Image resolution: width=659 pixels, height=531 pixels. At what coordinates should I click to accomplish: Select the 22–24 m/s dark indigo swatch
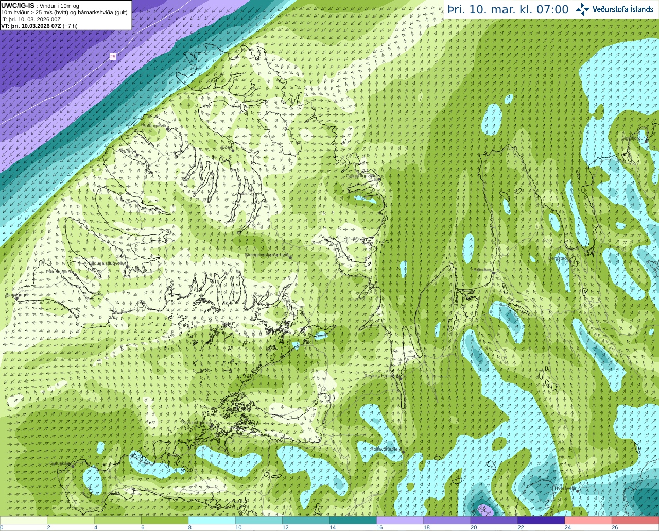(x=541, y=520)
